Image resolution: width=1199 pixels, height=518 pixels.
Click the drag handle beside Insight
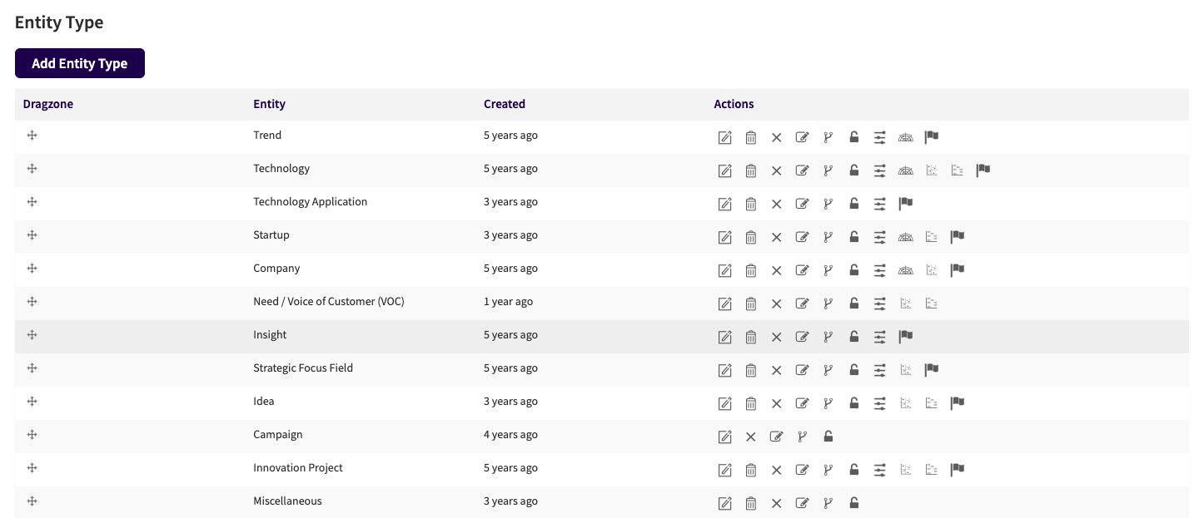(32, 334)
